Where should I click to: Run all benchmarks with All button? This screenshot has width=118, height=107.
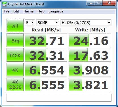pos(15,25)
